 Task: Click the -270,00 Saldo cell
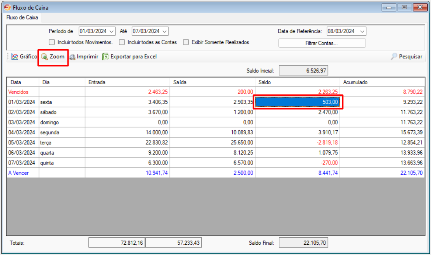pos(298,163)
